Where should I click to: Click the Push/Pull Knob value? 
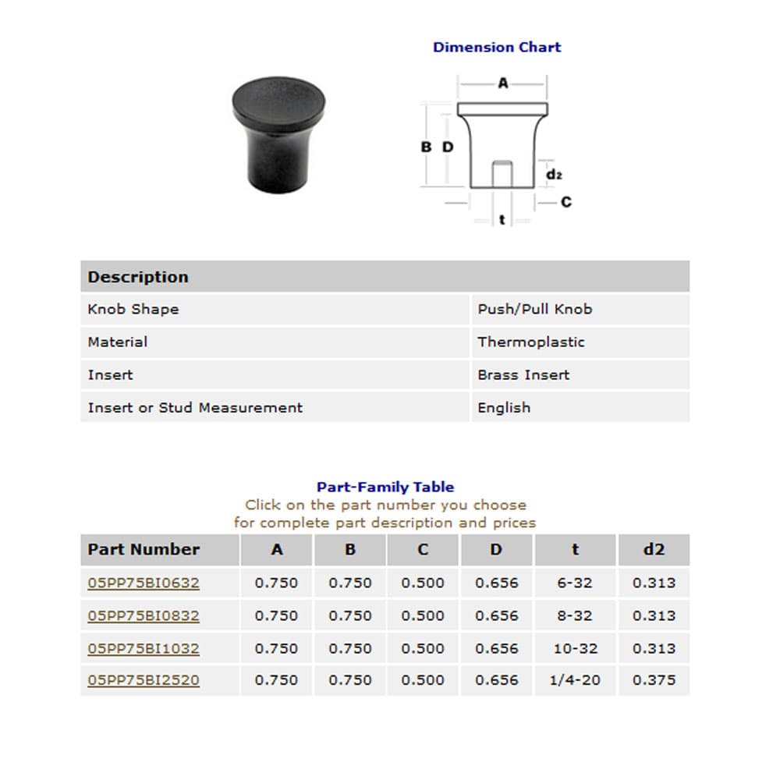535,309
